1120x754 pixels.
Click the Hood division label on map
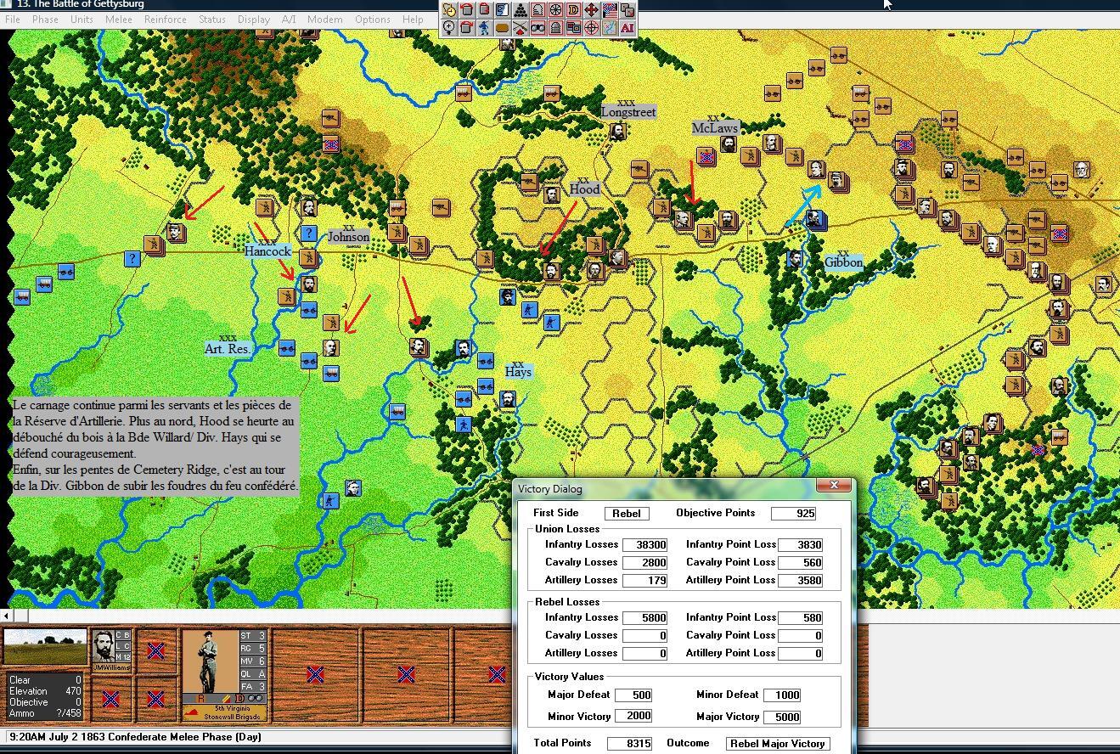(x=584, y=189)
